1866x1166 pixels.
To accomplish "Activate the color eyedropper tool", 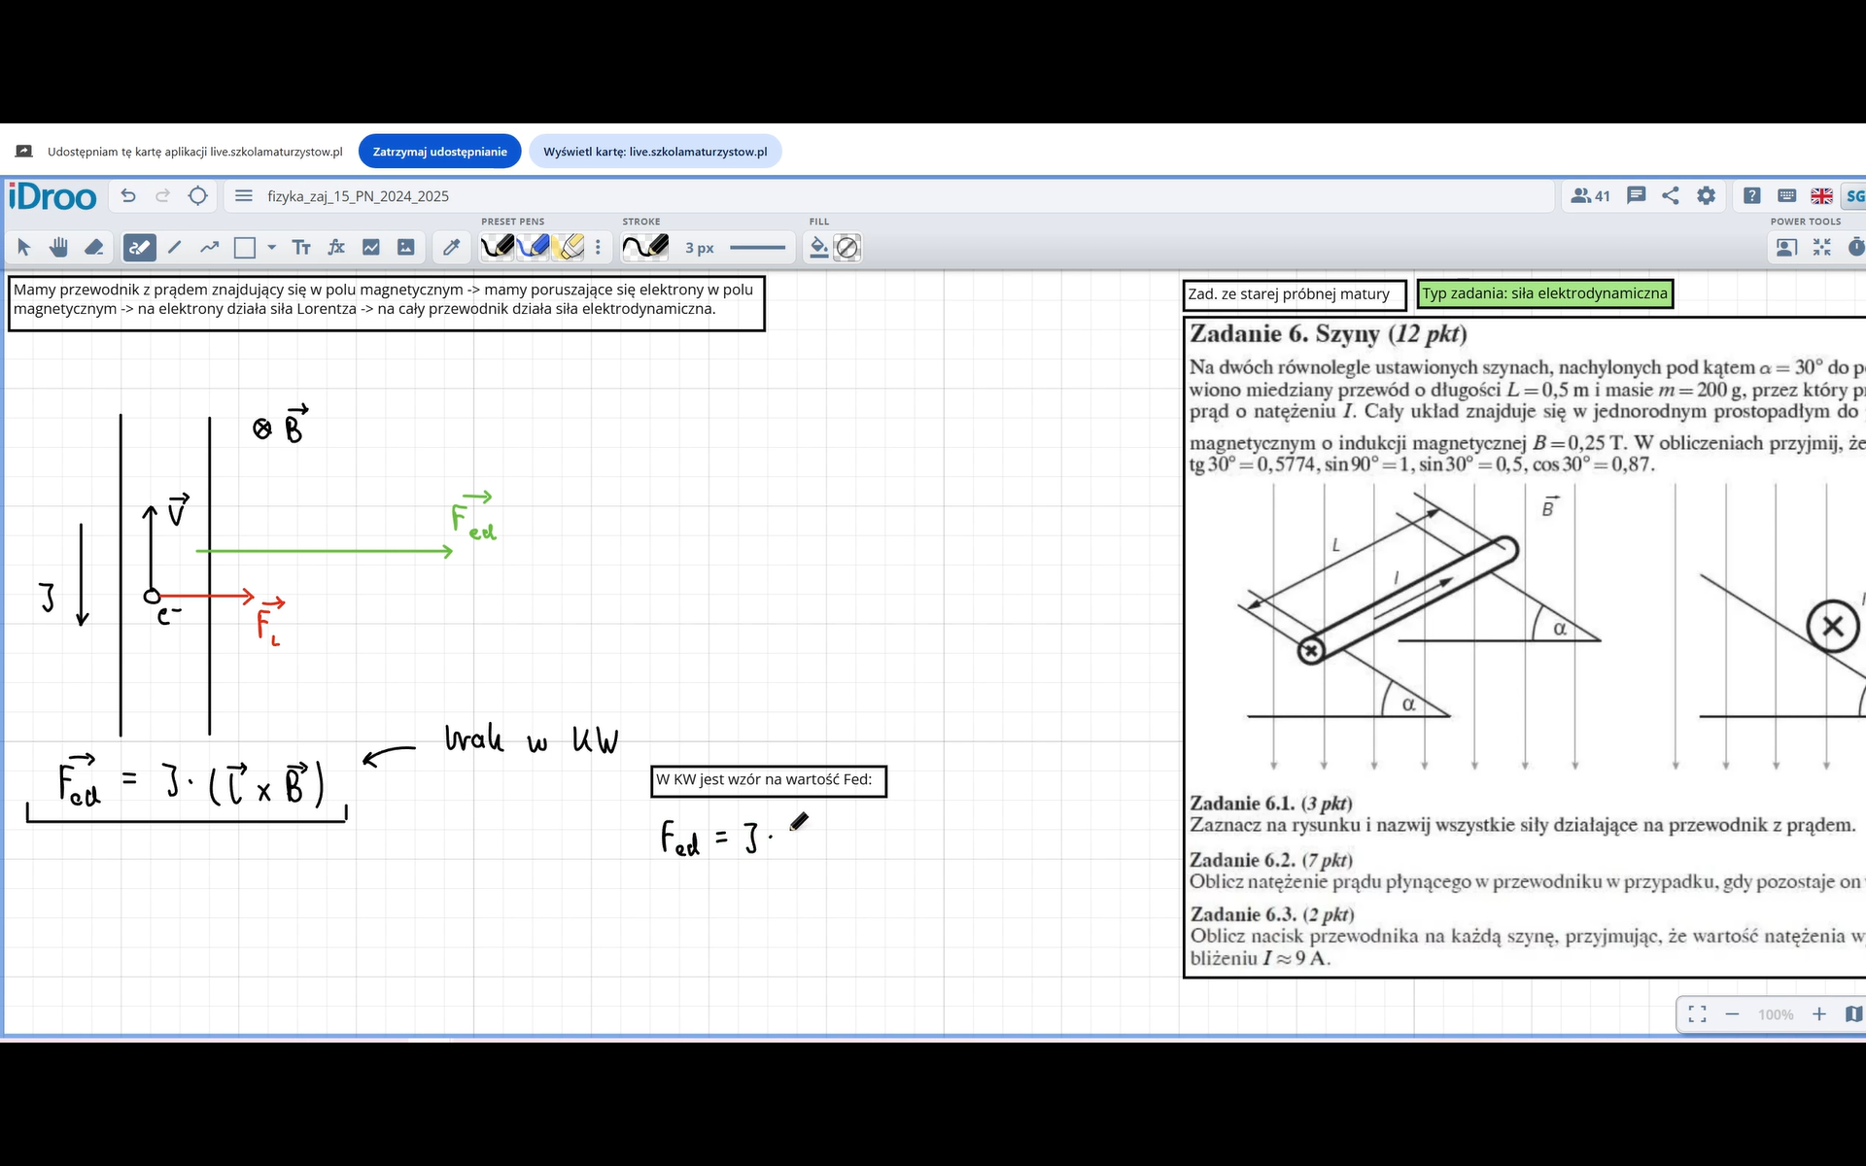I will 452,248.
